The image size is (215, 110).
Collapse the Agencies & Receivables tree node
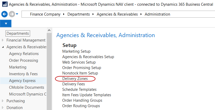(x=3, y=47)
